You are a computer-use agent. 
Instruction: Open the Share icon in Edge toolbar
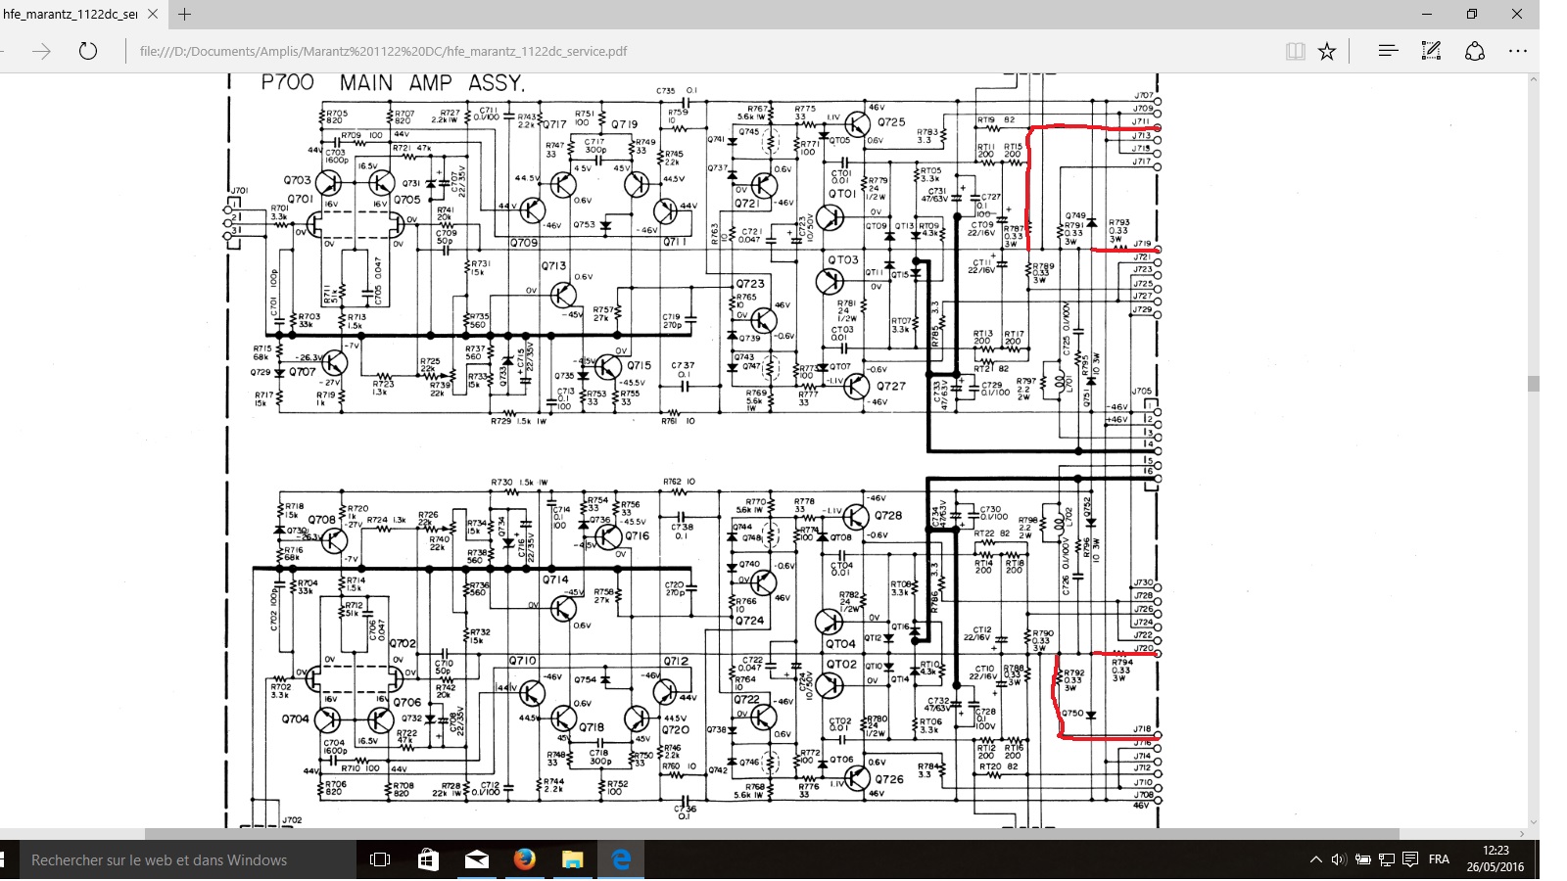[x=1475, y=51]
